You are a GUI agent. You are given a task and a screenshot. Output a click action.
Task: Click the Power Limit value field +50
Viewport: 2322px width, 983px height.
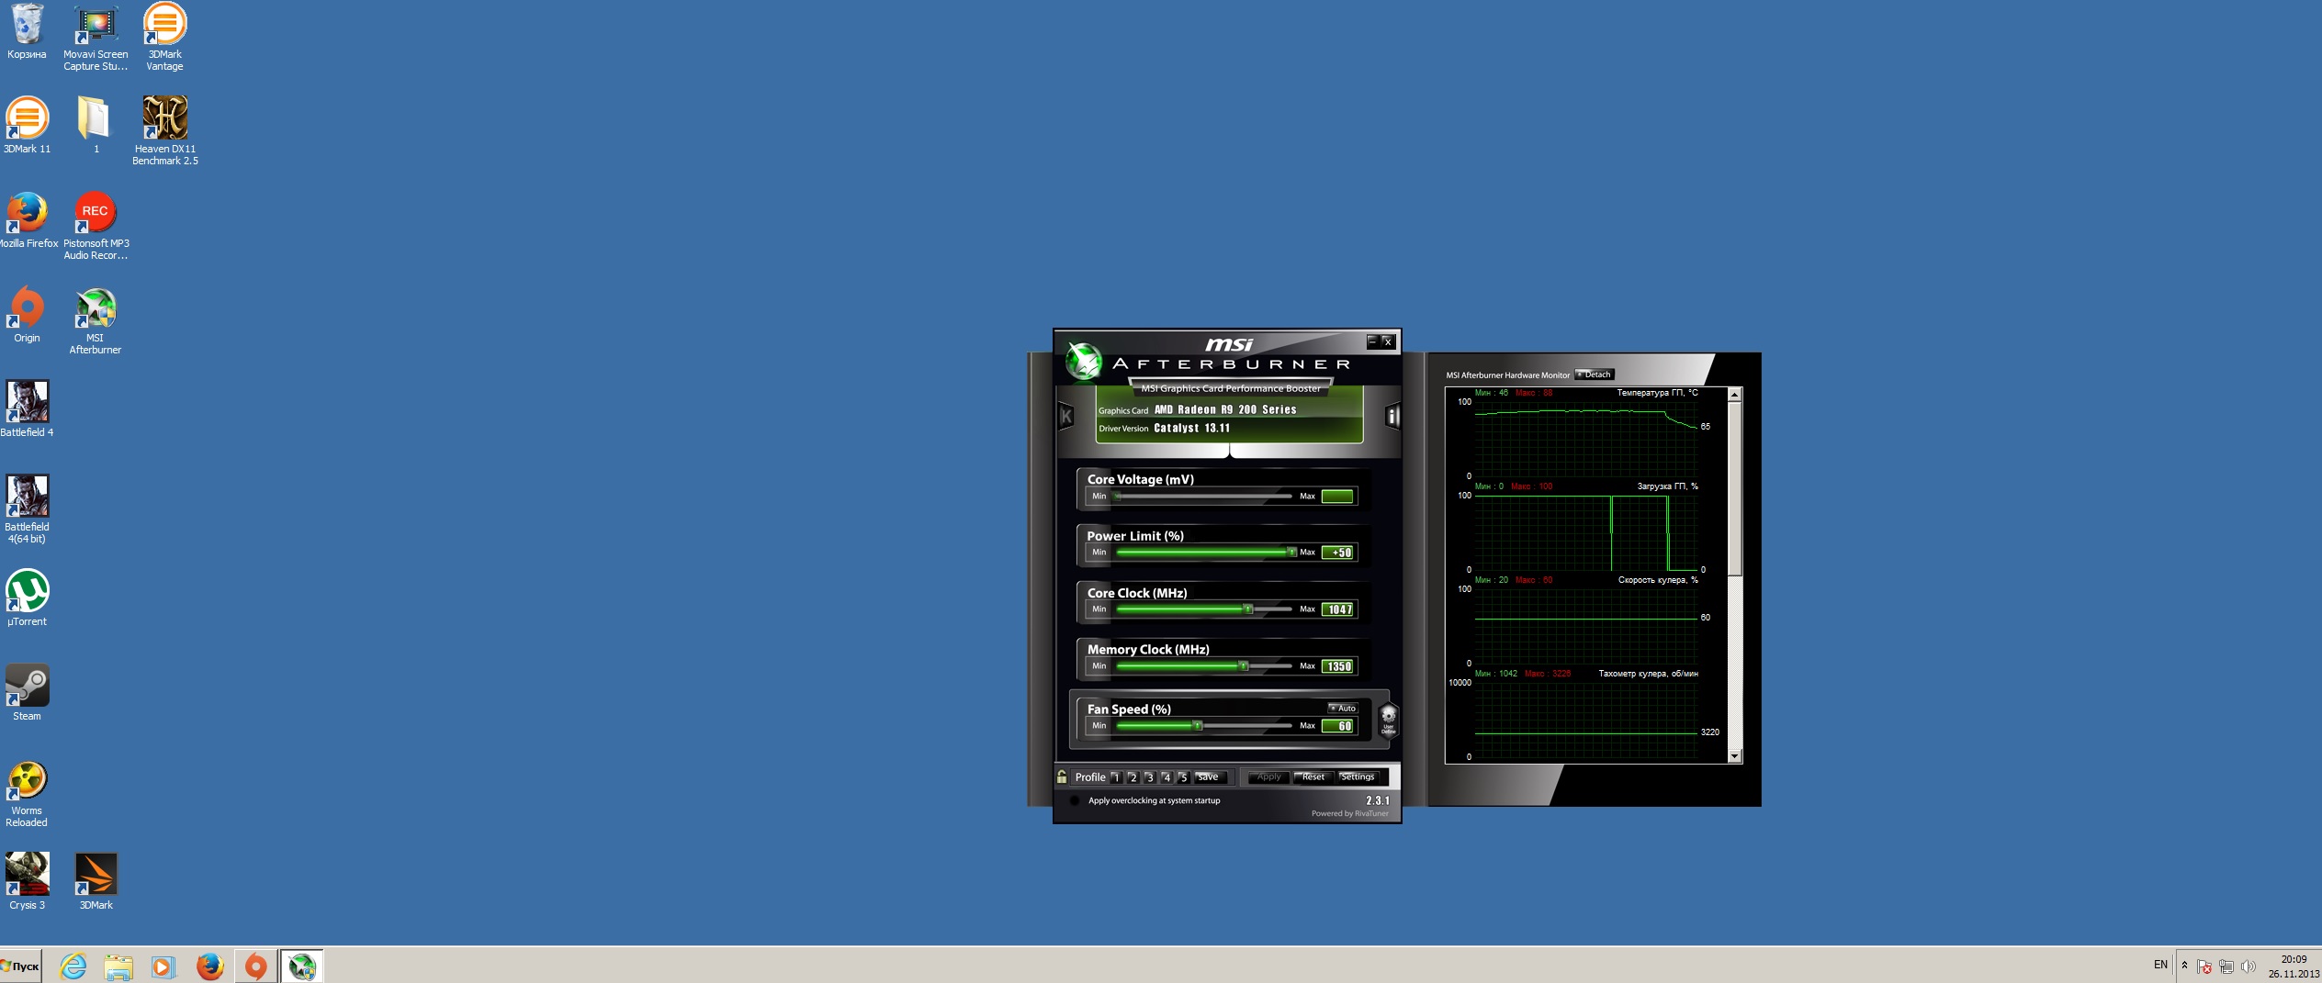coord(1337,553)
